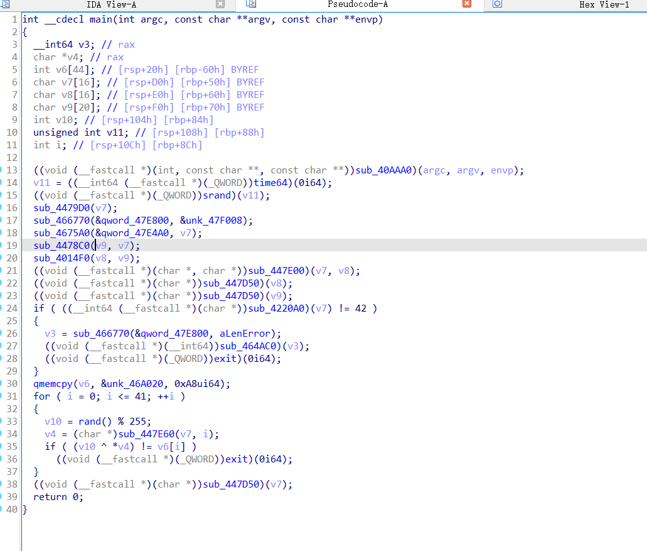Open sub_447E60 on line 34
Image resolution: width=647 pixels, height=551 pixels.
point(146,434)
